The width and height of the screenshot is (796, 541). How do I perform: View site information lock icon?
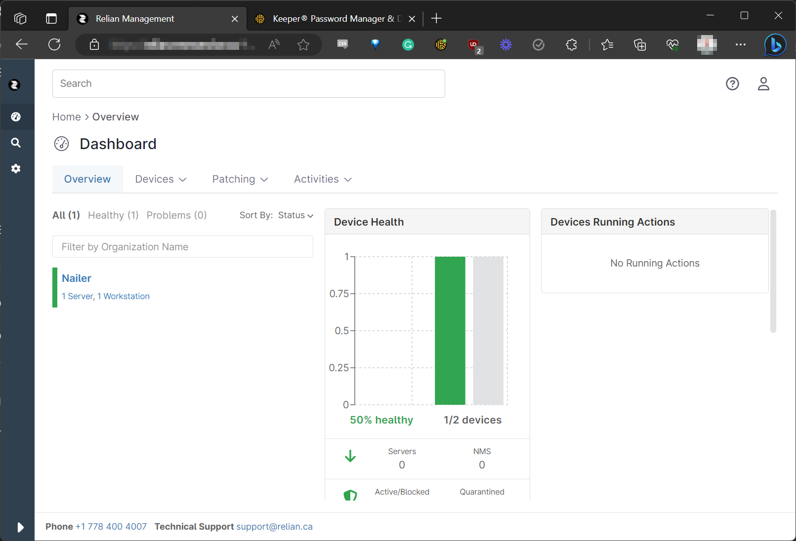pos(94,45)
